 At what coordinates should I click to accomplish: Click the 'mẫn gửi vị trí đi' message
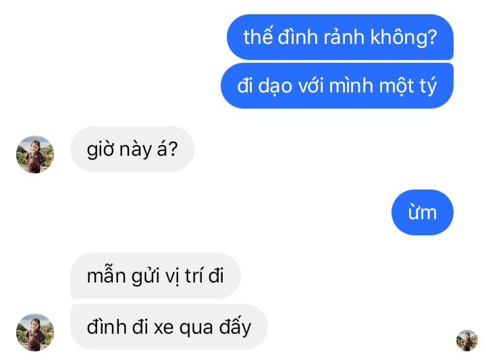coord(155,276)
